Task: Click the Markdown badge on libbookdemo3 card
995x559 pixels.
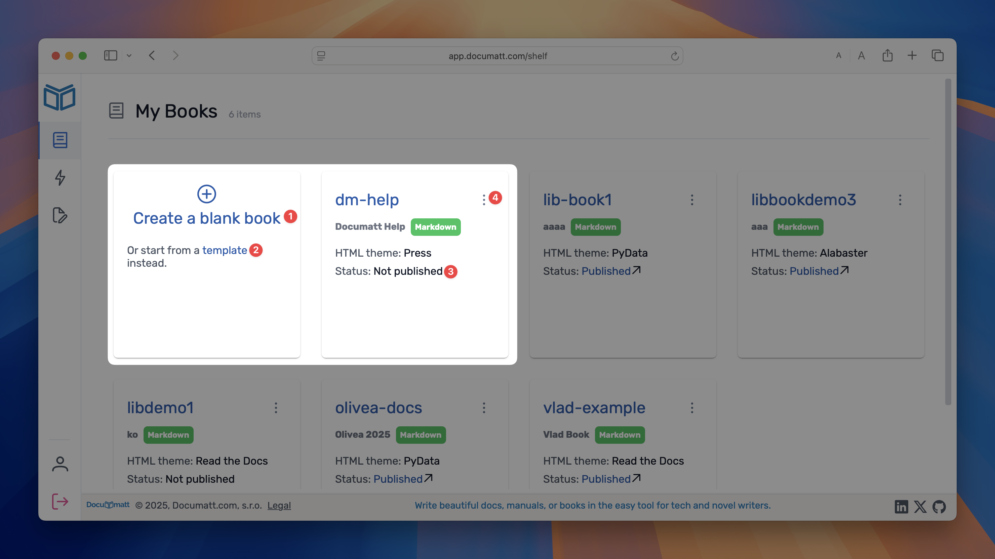Action: 798,227
